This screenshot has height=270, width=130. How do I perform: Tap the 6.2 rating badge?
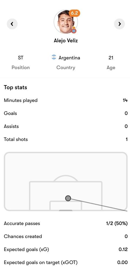tap(74, 13)
